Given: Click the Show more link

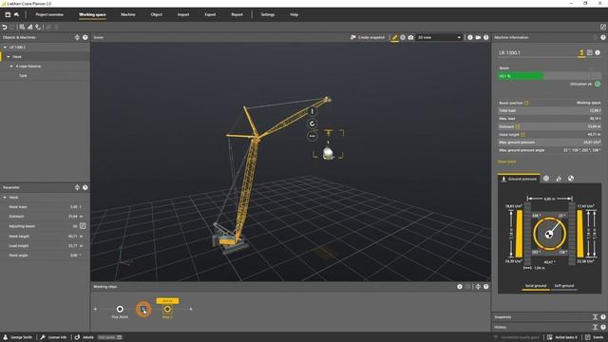Looking at the screenshot, I should tap(506, 161).
